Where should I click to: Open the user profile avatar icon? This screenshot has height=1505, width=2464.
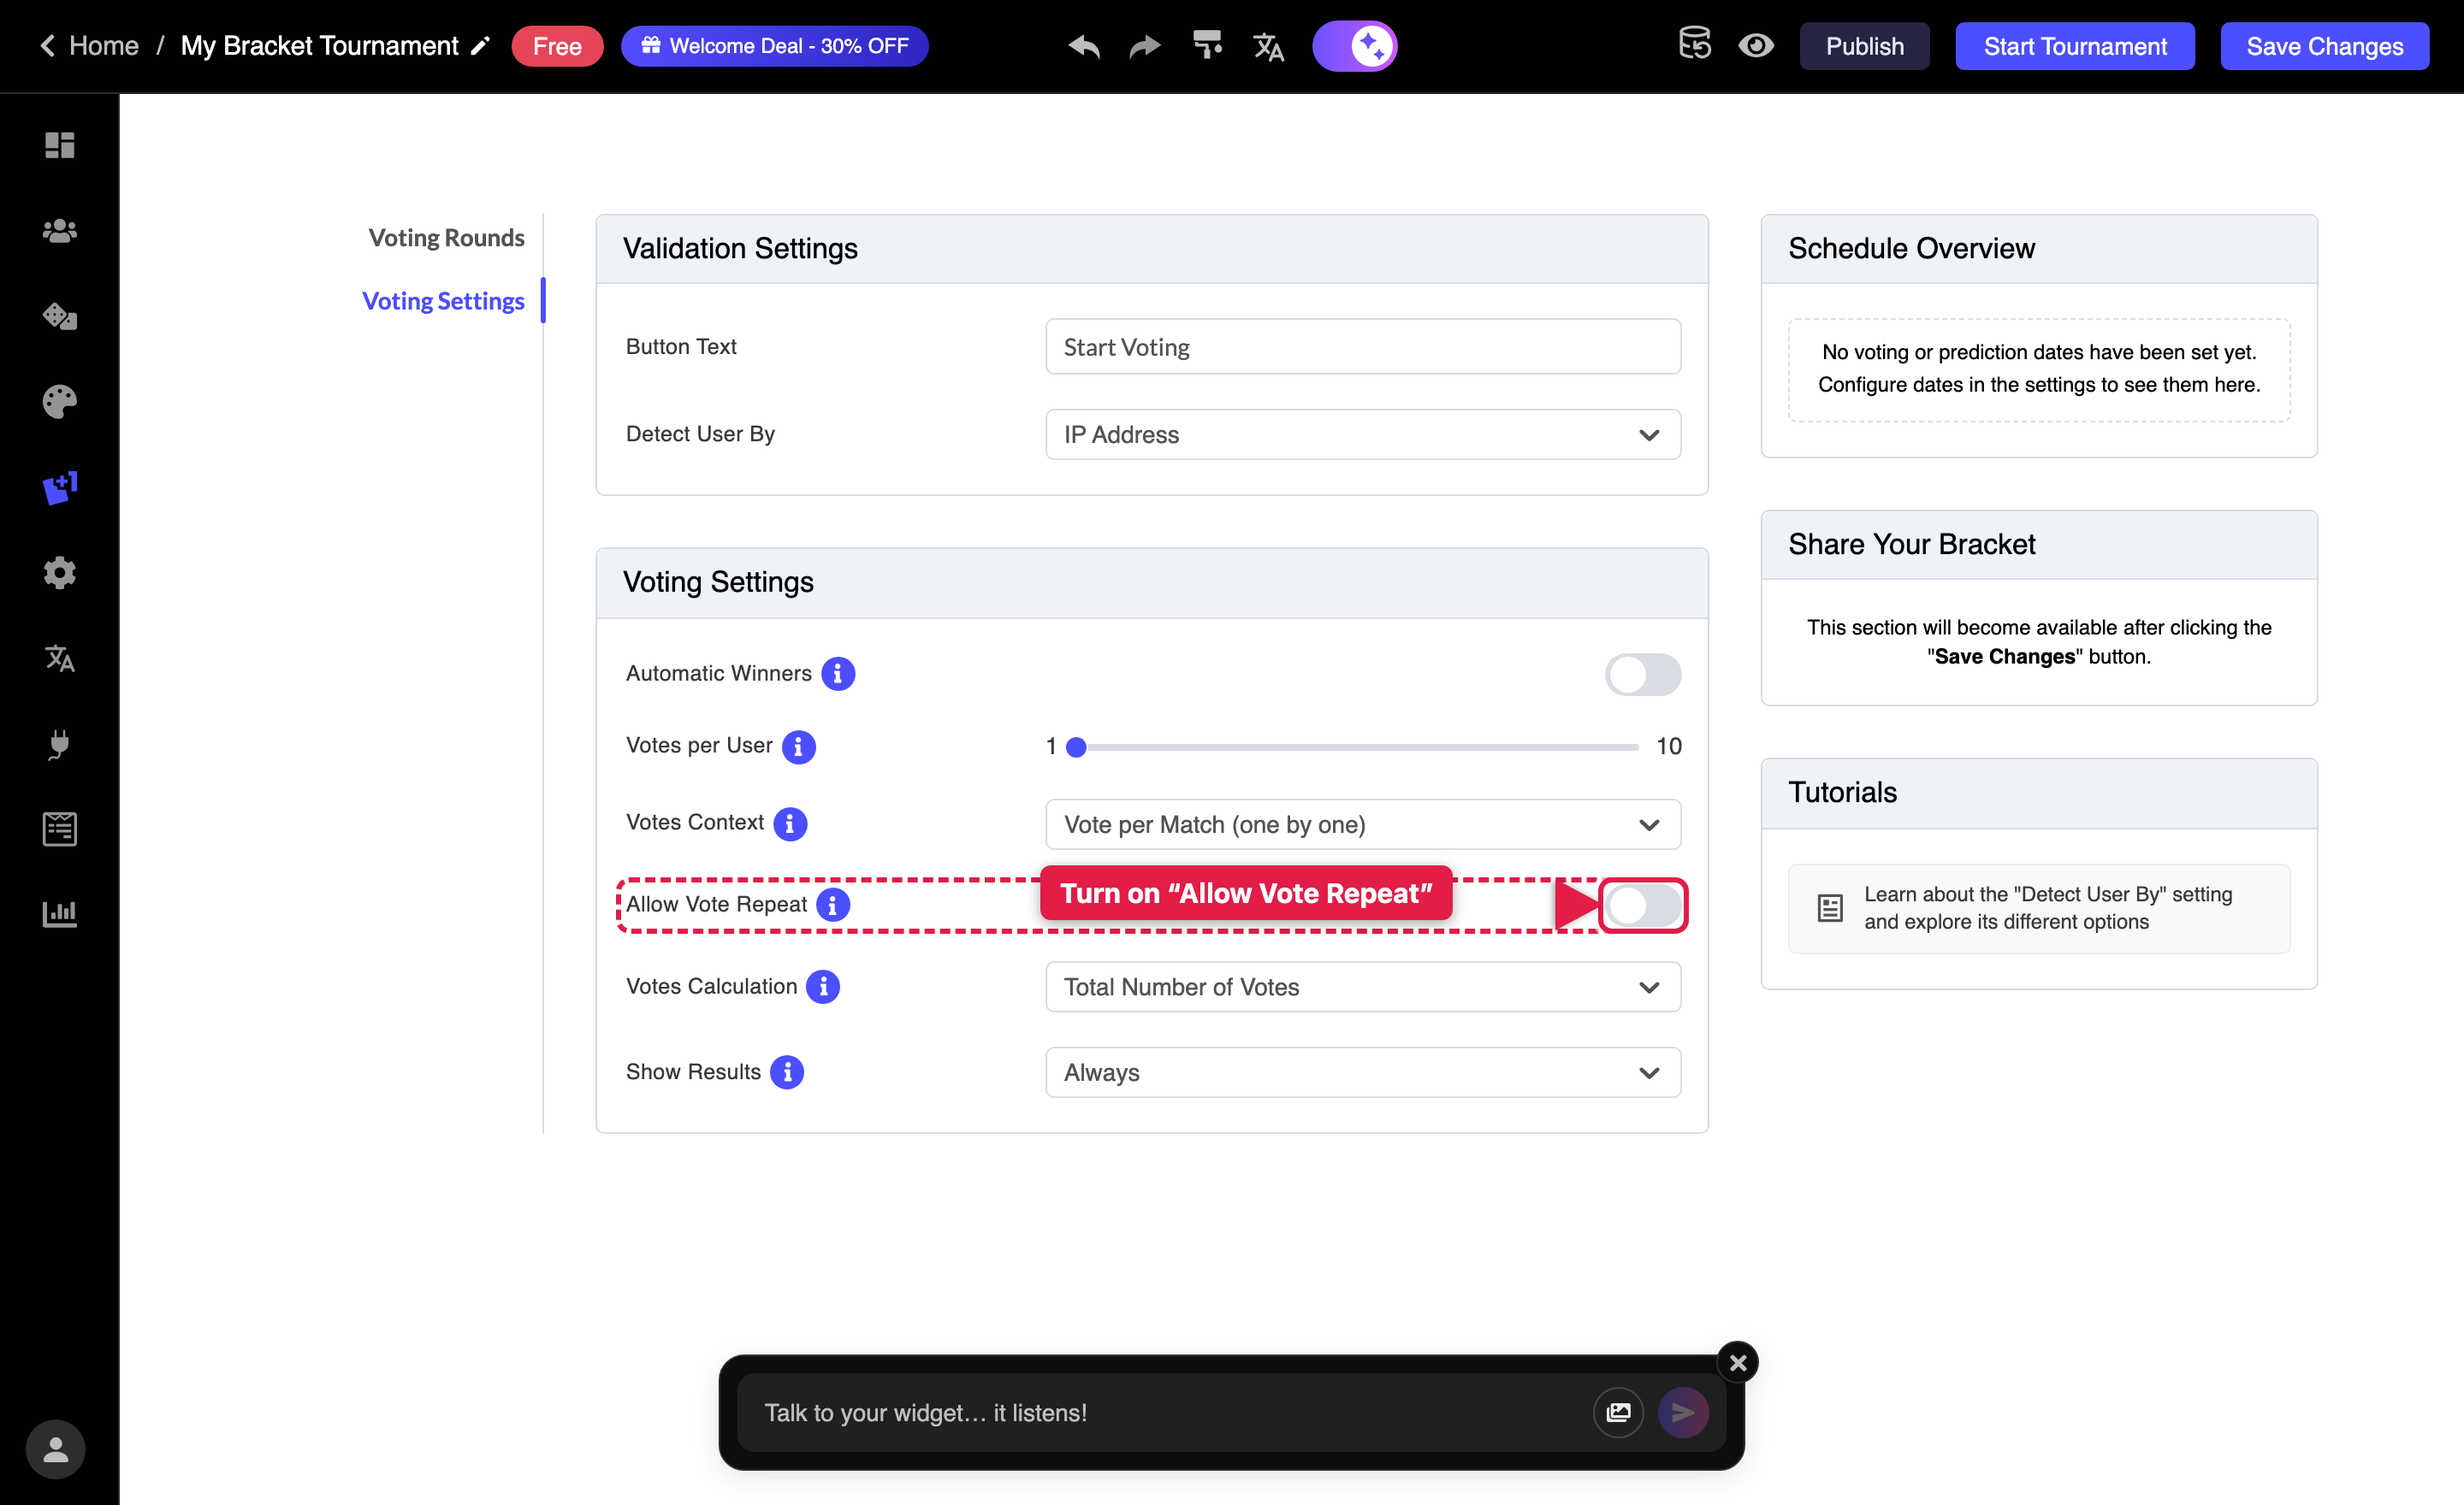click(55, 1449)
